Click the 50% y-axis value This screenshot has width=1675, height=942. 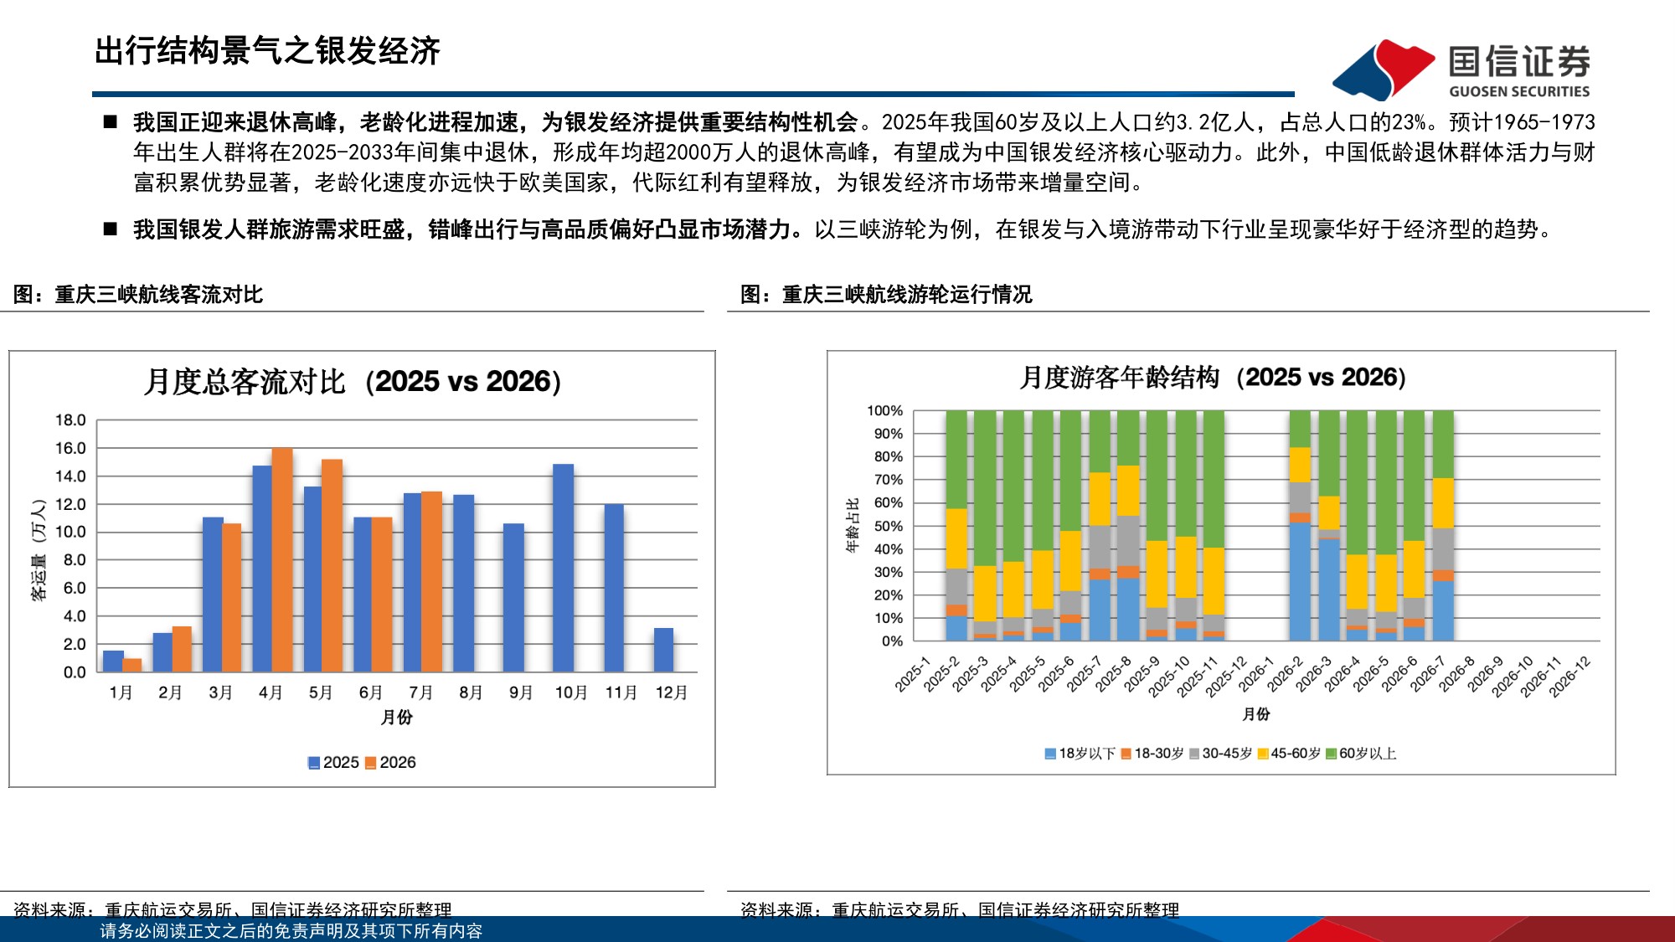pos(889,526)
